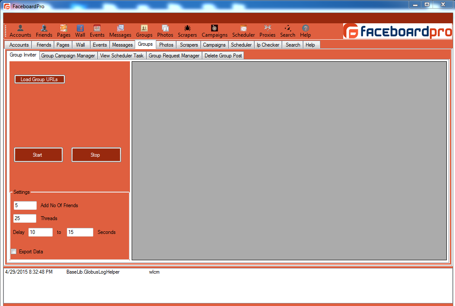The height and width of the screenshot is (306, 455).
Task: Click the 'wlcm' log message text
Action: point(154,272)
